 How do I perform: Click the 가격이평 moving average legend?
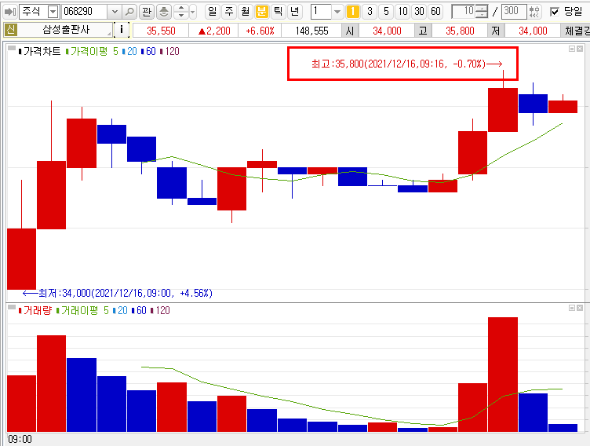pos(86,51)
